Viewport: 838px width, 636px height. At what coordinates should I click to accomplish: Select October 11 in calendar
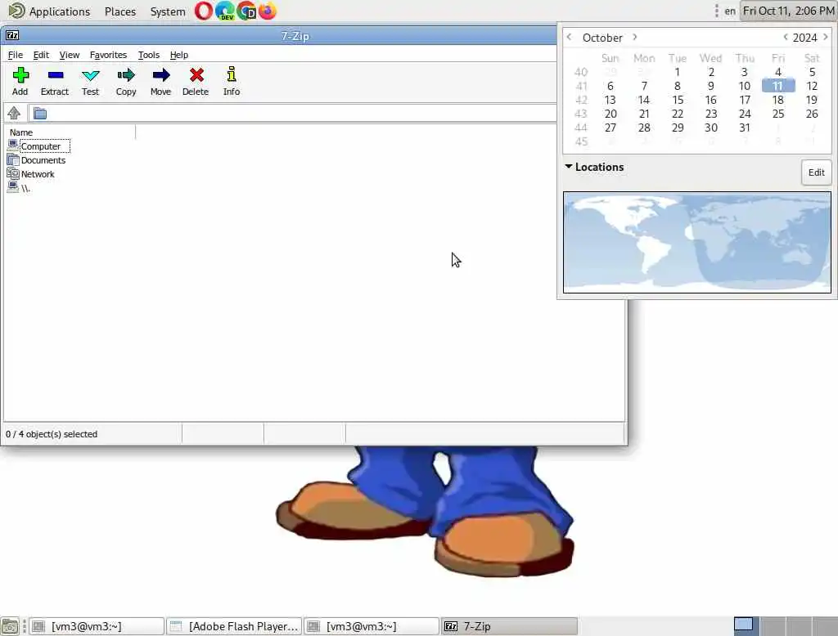[x=778, y=86]
